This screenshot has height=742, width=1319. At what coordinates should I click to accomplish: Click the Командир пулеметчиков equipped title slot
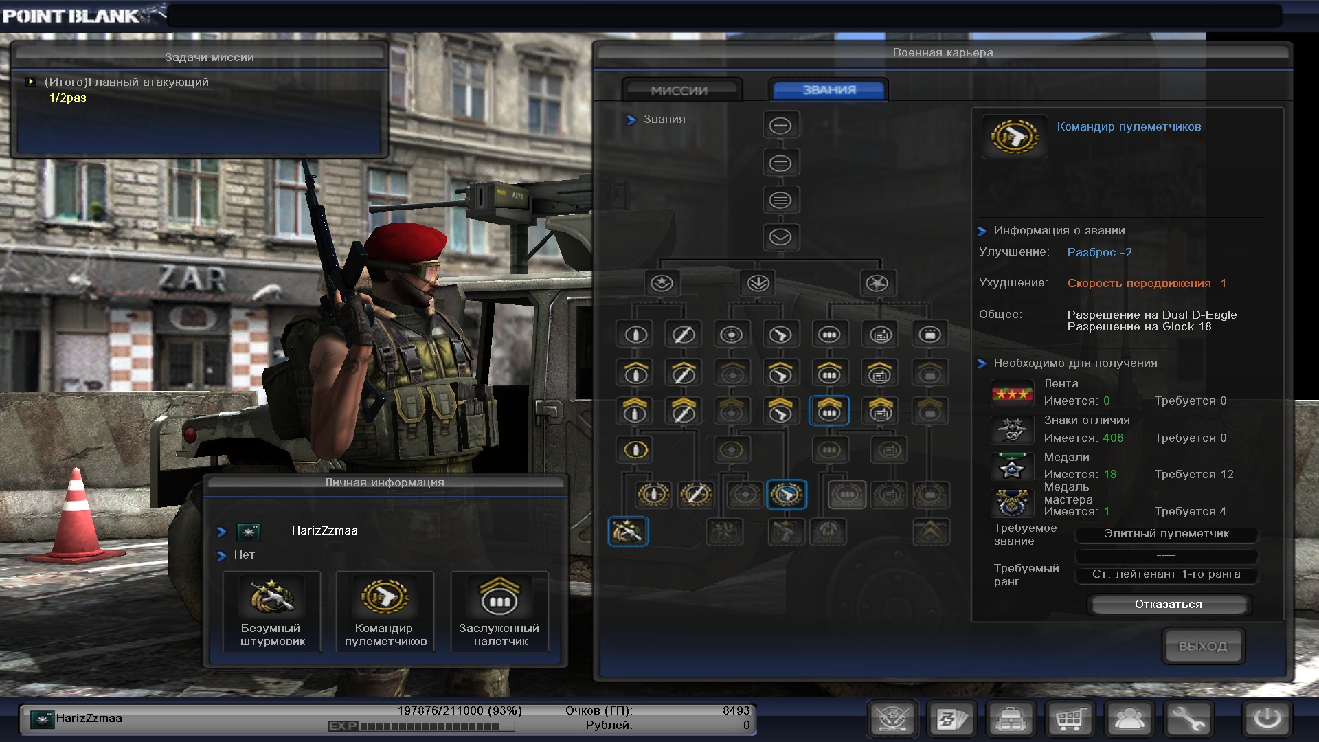pos(385,611)
